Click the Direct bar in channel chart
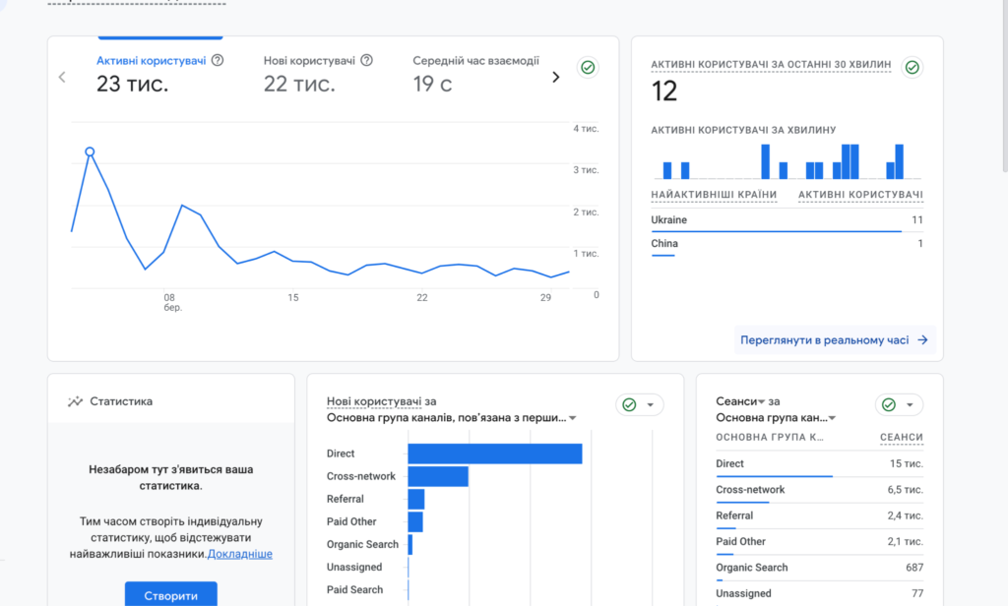Image resolution: width=1008 pixels, height=606 pixels. 494,454
